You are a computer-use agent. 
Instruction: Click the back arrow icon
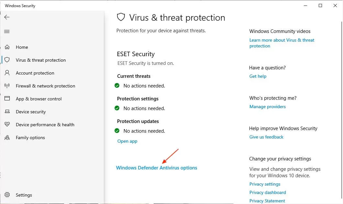7,17
